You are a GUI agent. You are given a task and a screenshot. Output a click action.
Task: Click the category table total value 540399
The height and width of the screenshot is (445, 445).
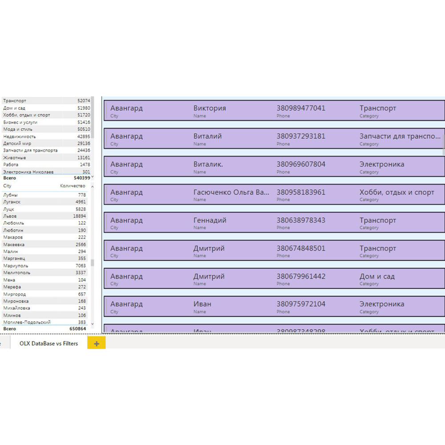82,178
